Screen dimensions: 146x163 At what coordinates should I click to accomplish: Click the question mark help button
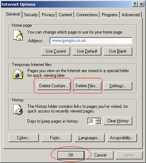click(135, 4)
